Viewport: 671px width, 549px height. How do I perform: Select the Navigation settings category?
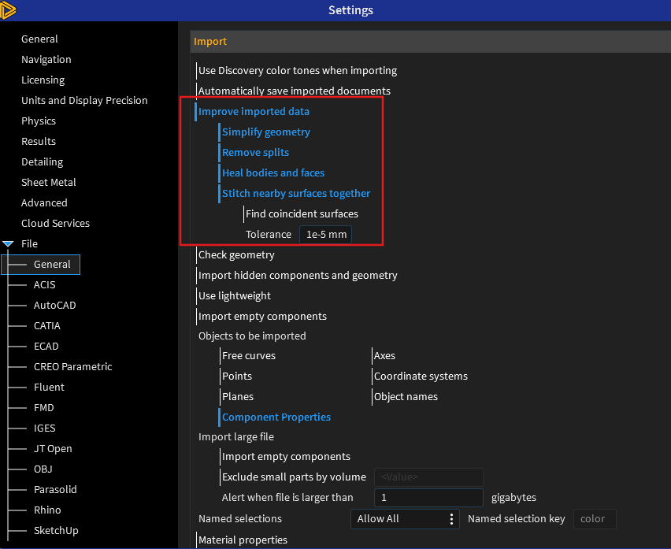(x=46, y=60)
